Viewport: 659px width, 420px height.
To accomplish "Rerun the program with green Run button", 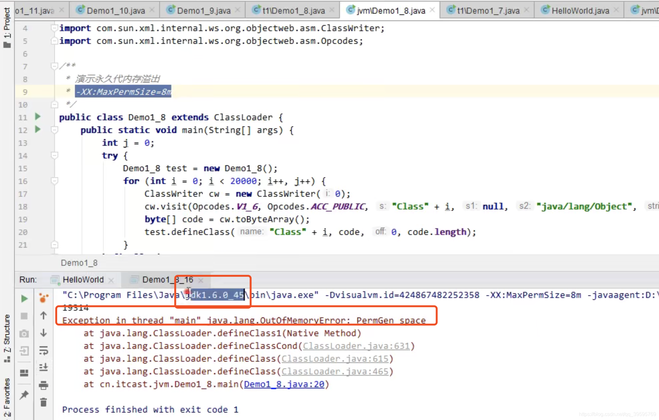I will pyautogui.click(x=24, y=299).
